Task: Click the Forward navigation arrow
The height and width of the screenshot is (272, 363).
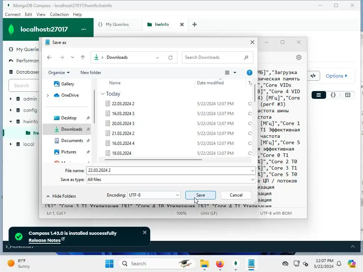Action: 62,57
